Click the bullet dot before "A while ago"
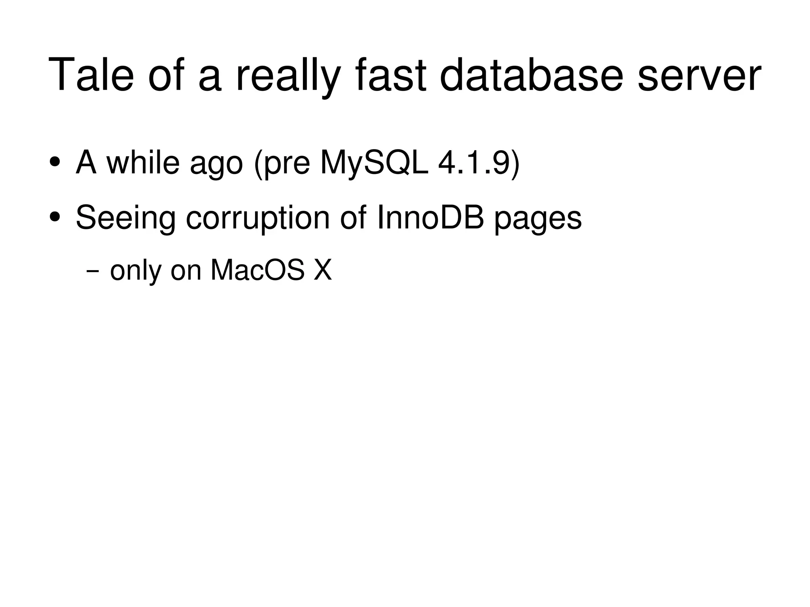810x607 pixels. click(55, 162)
